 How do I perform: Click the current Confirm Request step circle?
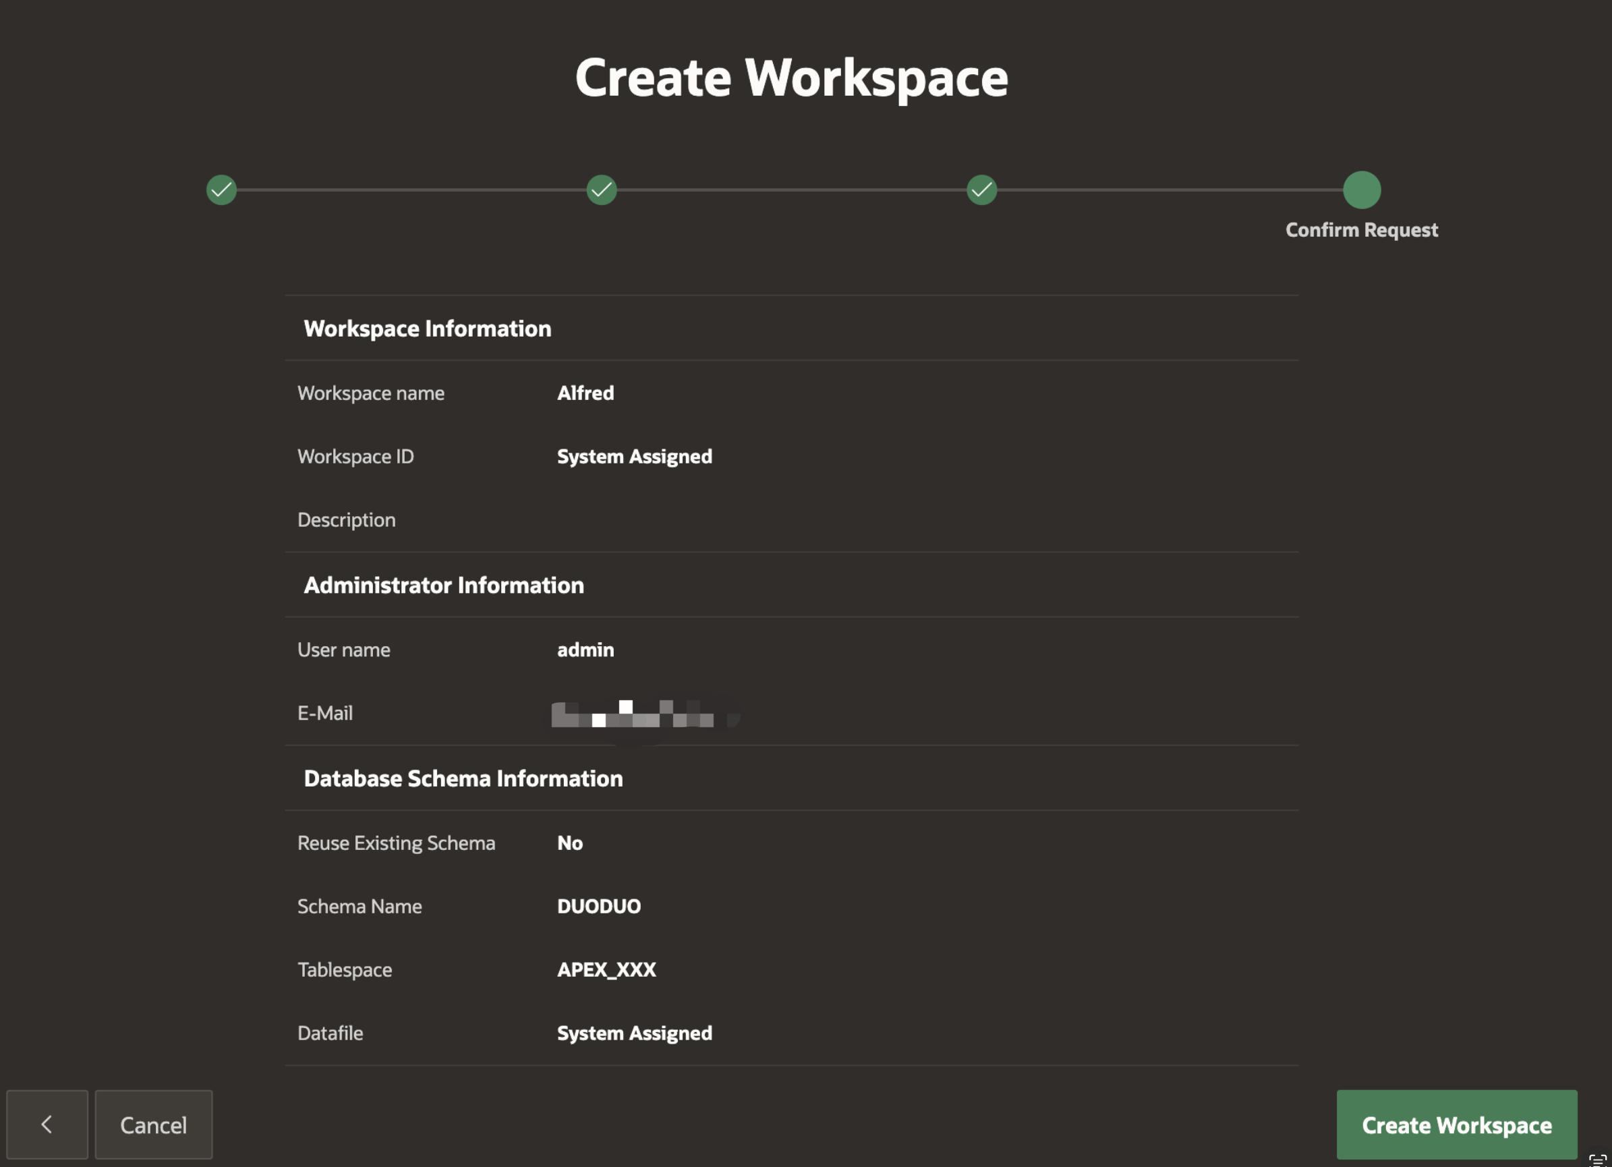tap(1361, 190)
